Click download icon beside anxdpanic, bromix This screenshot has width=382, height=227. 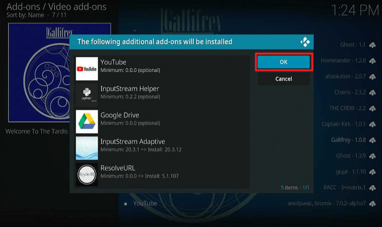[372, 204]
